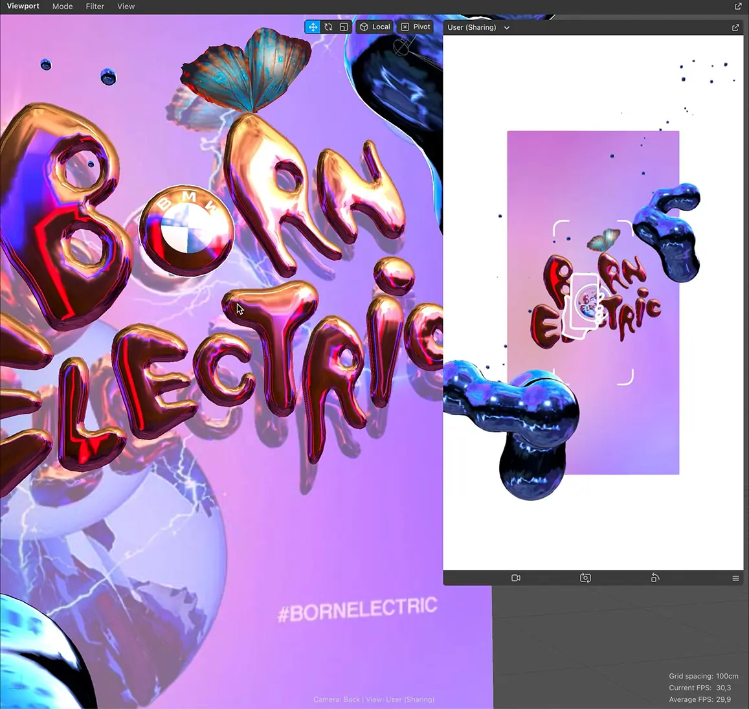Open the Mode menu
The image size is (749, 709).
point(63,6)
